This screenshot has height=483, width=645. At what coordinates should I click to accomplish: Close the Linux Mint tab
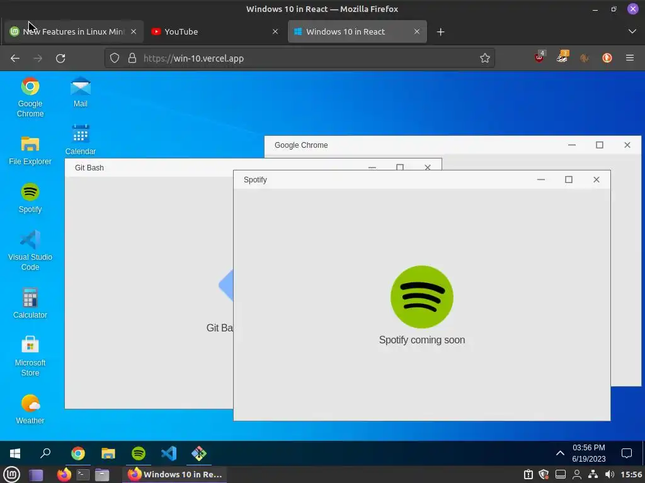click(134, 31)
